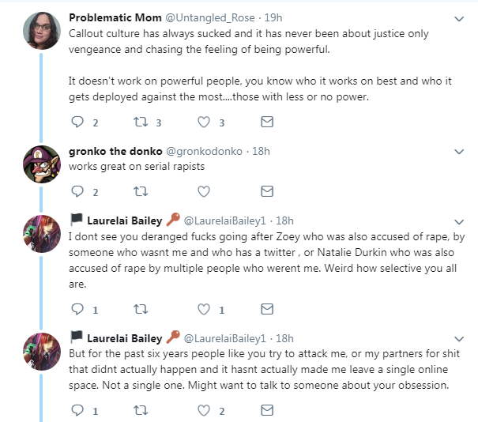Retweet Laurelai Bailey's obsession tweet

(141, 410)
